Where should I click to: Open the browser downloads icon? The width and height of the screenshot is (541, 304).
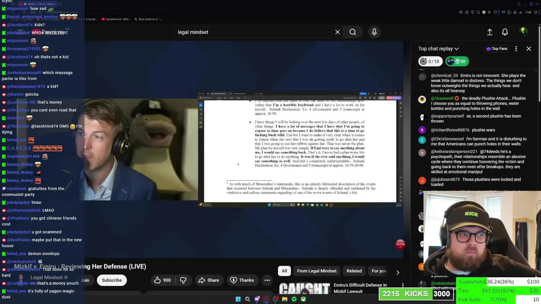(520, 12)
